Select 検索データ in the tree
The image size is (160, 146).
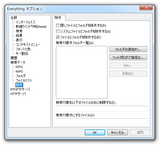18,62
